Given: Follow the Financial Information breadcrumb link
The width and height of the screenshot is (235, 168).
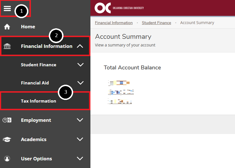Looking at the screenshot, I should tap(114, 23).
